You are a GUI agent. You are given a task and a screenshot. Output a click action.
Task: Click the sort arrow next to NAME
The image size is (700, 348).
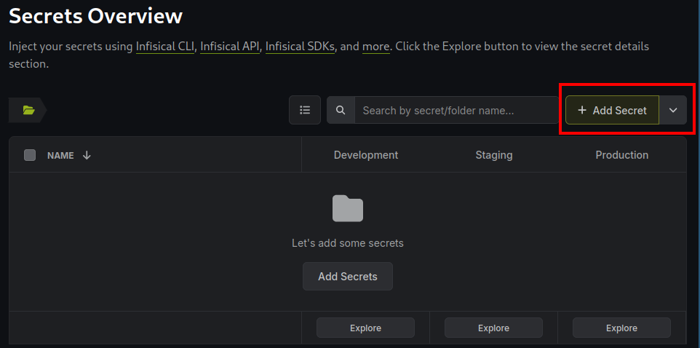click(x=87, y=155)
